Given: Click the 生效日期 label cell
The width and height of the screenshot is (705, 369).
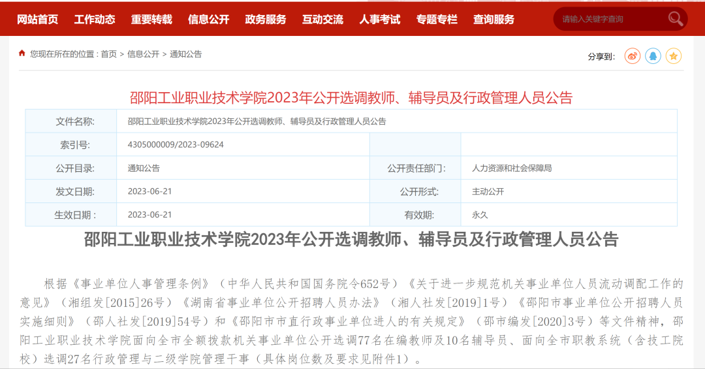Looking at the screenshot, I should pyautogui.click(x=71, y=215).
